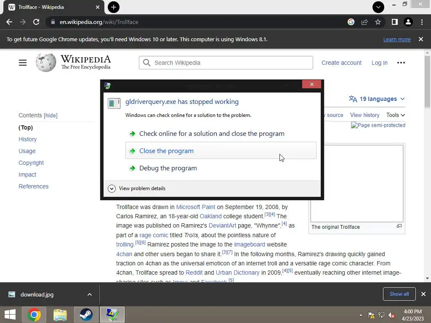The height and width of the screenshot is (323, 431).
Task: Choose Check online for a solution option
Action: (x=221, y=133)
